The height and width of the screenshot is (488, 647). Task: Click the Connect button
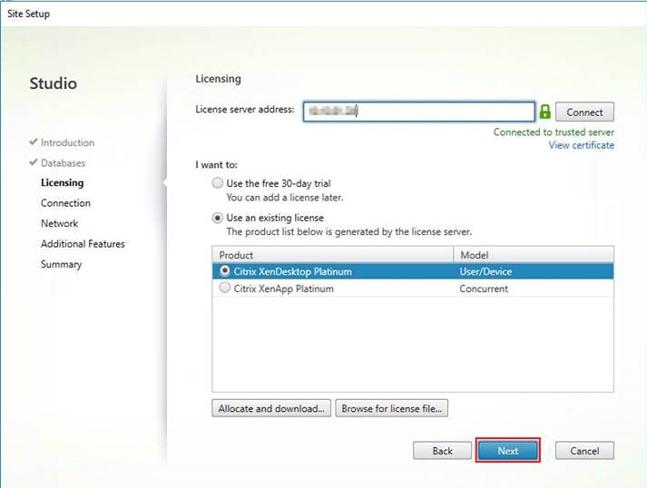coord(584,112)
